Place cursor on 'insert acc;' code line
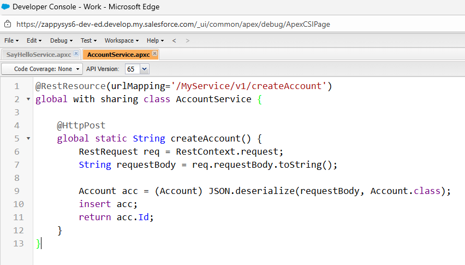The width and height of the screenshot is (465, 265). coord(108,204)
